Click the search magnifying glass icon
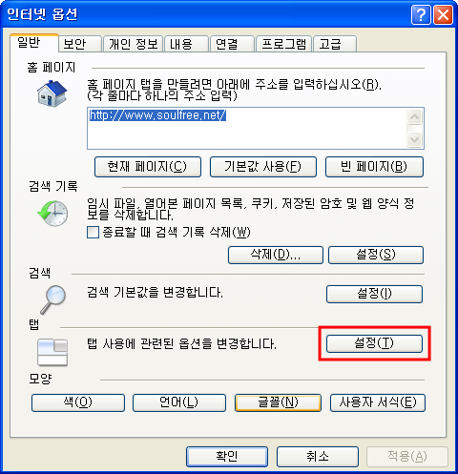458x474 pixels. (x=53, y=299)
